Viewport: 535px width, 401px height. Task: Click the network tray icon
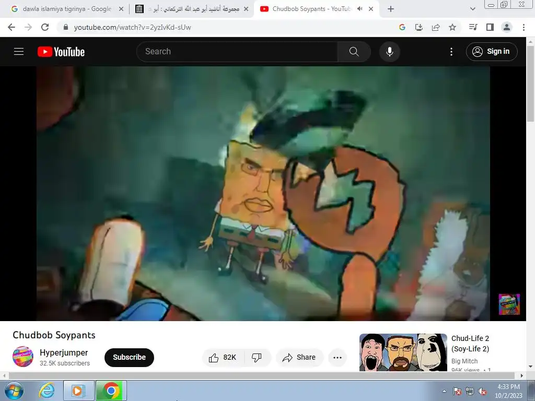click(x=470, y=391)
